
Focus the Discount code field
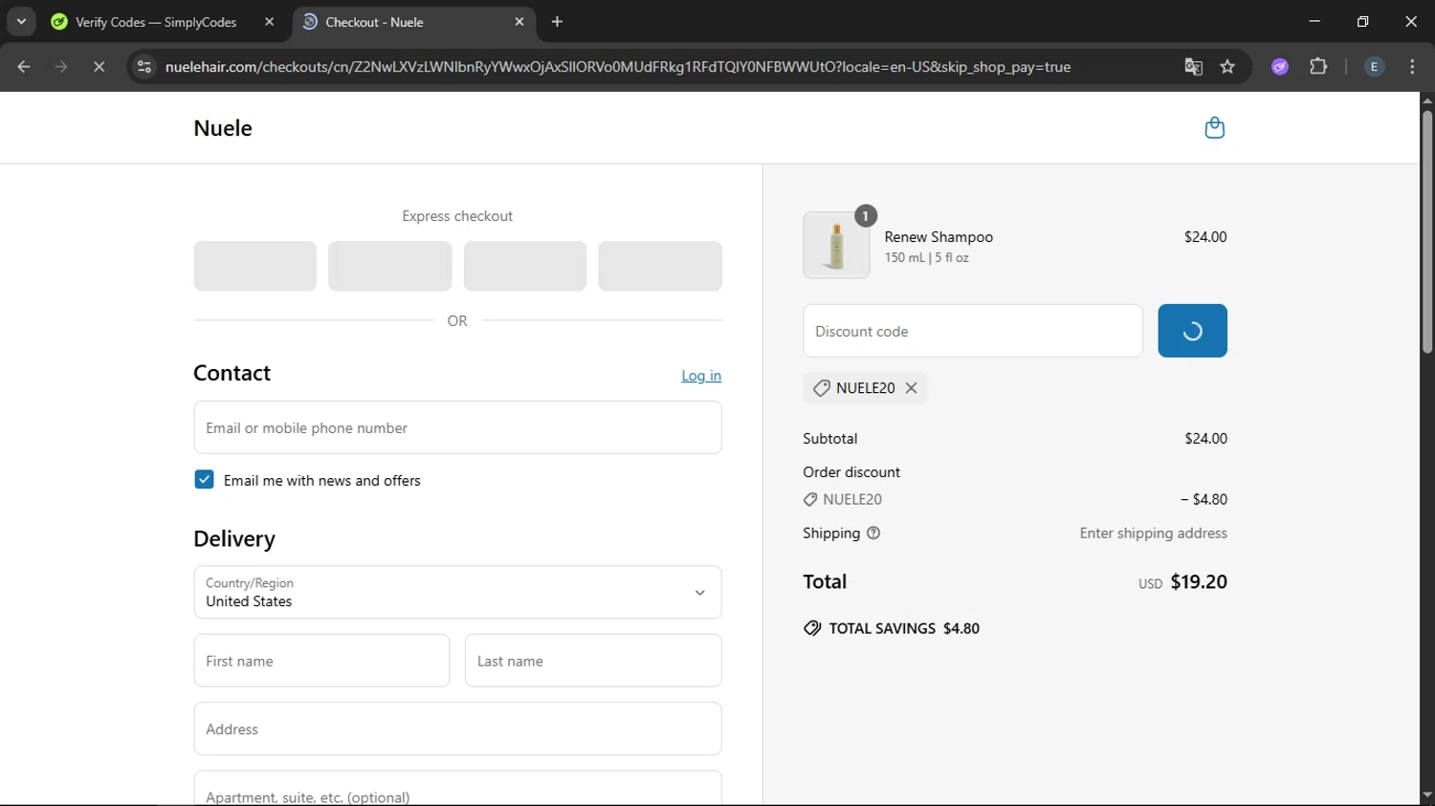973,331
